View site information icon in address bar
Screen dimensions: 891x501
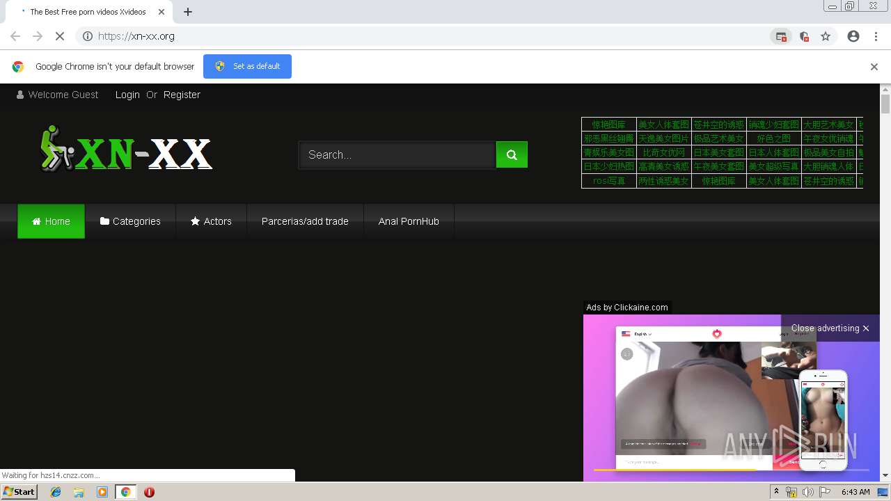[x=88, y=36]
